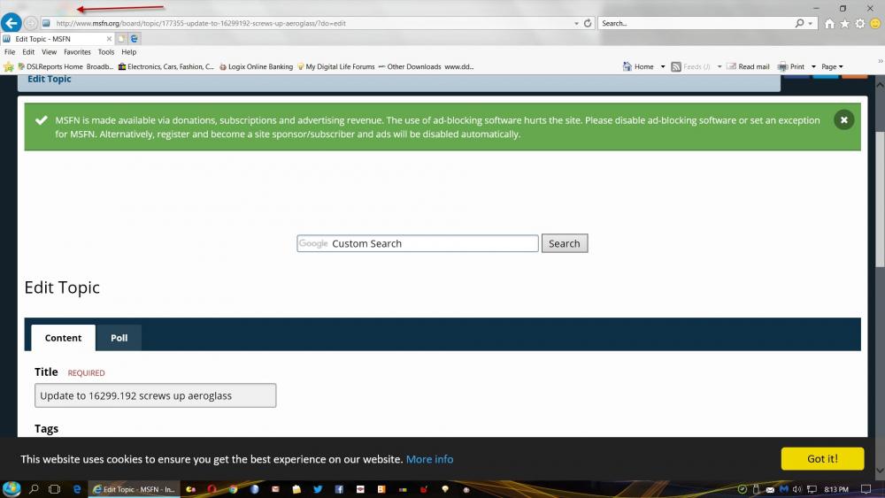The image size is (885, 498).
Task: Click the grayed Forward navigation arrow
Action: [x=31, y=23]
